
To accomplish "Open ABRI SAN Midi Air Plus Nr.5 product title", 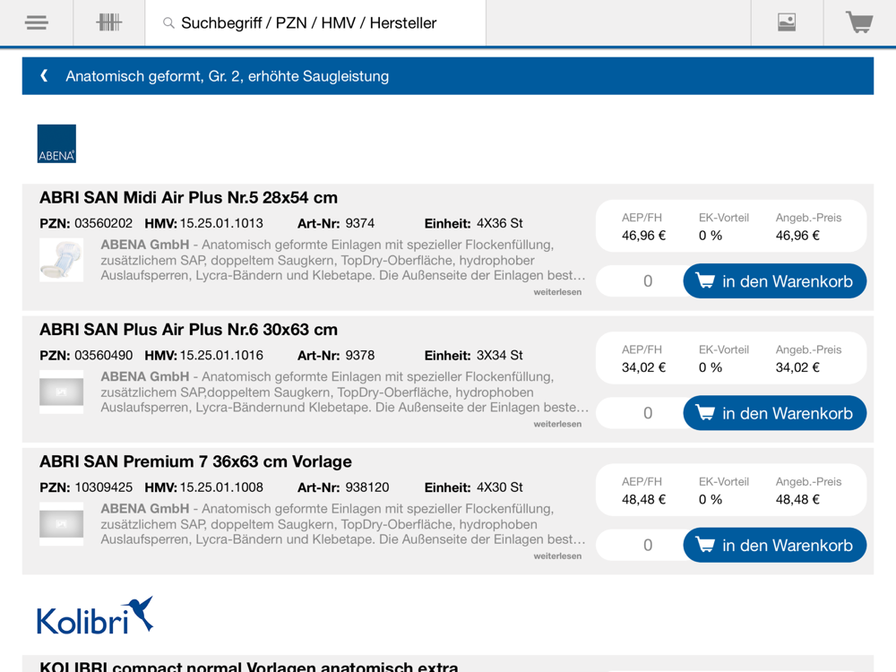I will coord(188,198).
